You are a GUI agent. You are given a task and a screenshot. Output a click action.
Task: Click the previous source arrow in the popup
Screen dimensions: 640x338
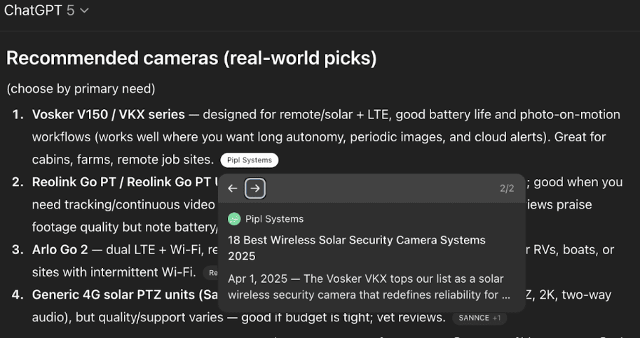click(x=233, y=188)
